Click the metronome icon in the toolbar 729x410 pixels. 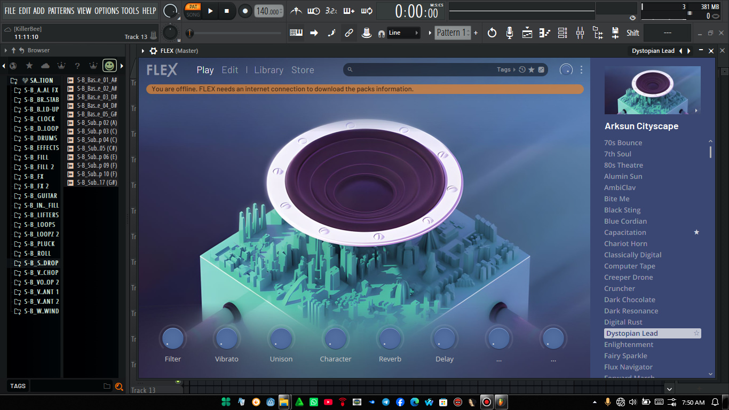point(296,11)
